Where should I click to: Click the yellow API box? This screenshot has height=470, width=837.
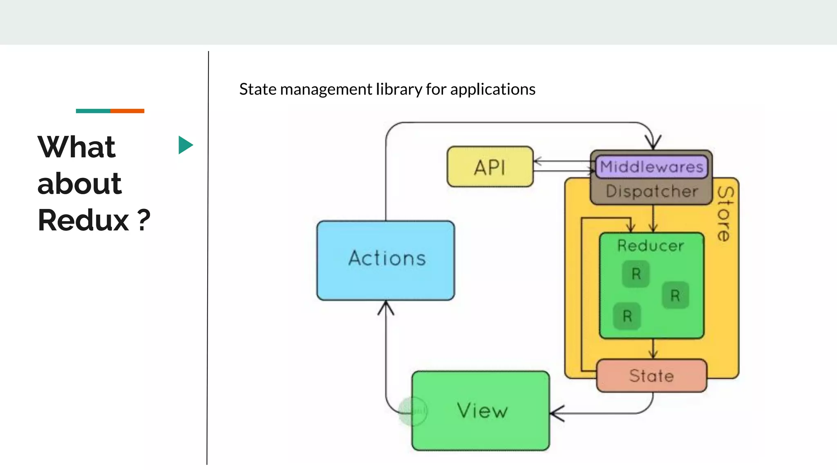pos(490,167)
